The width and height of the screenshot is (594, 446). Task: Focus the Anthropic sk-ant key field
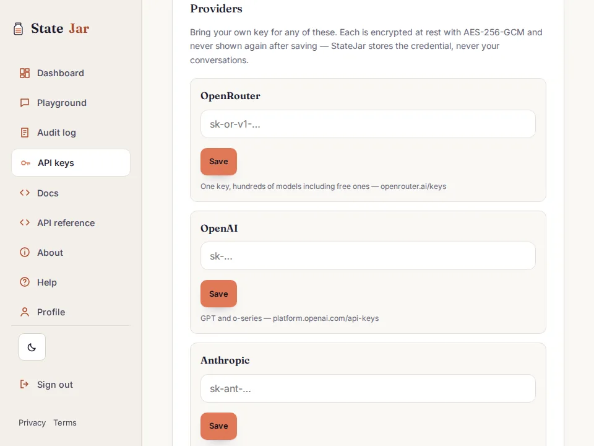pos(368,388)
